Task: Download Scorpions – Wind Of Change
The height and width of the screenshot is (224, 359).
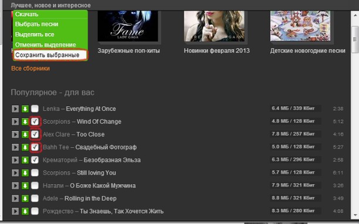Action: point(25,121)
